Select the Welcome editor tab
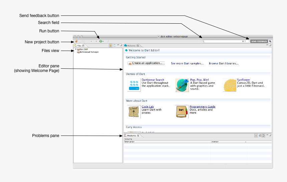The width and height of the screenshot is (287, 182). (x=131, y=46)
